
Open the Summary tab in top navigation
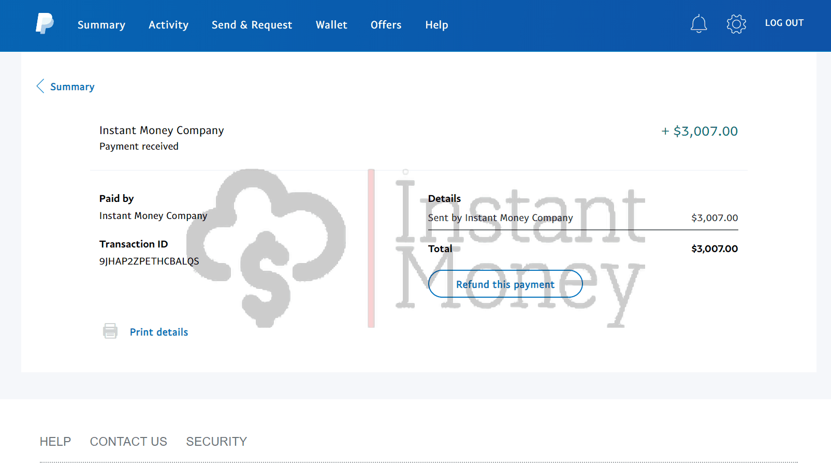pos(101,25)
